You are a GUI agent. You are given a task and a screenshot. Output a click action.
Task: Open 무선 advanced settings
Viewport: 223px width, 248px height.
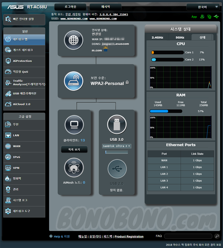tap(24, 125)
